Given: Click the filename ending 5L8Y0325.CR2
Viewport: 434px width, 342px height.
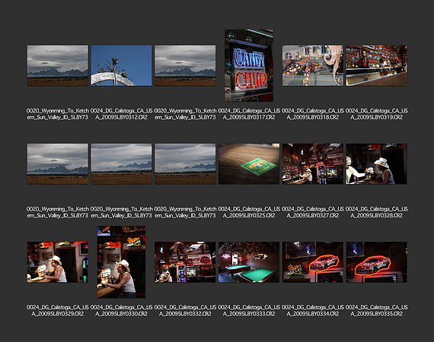Looking at the screenshot, I should click(x=249, y=212).
